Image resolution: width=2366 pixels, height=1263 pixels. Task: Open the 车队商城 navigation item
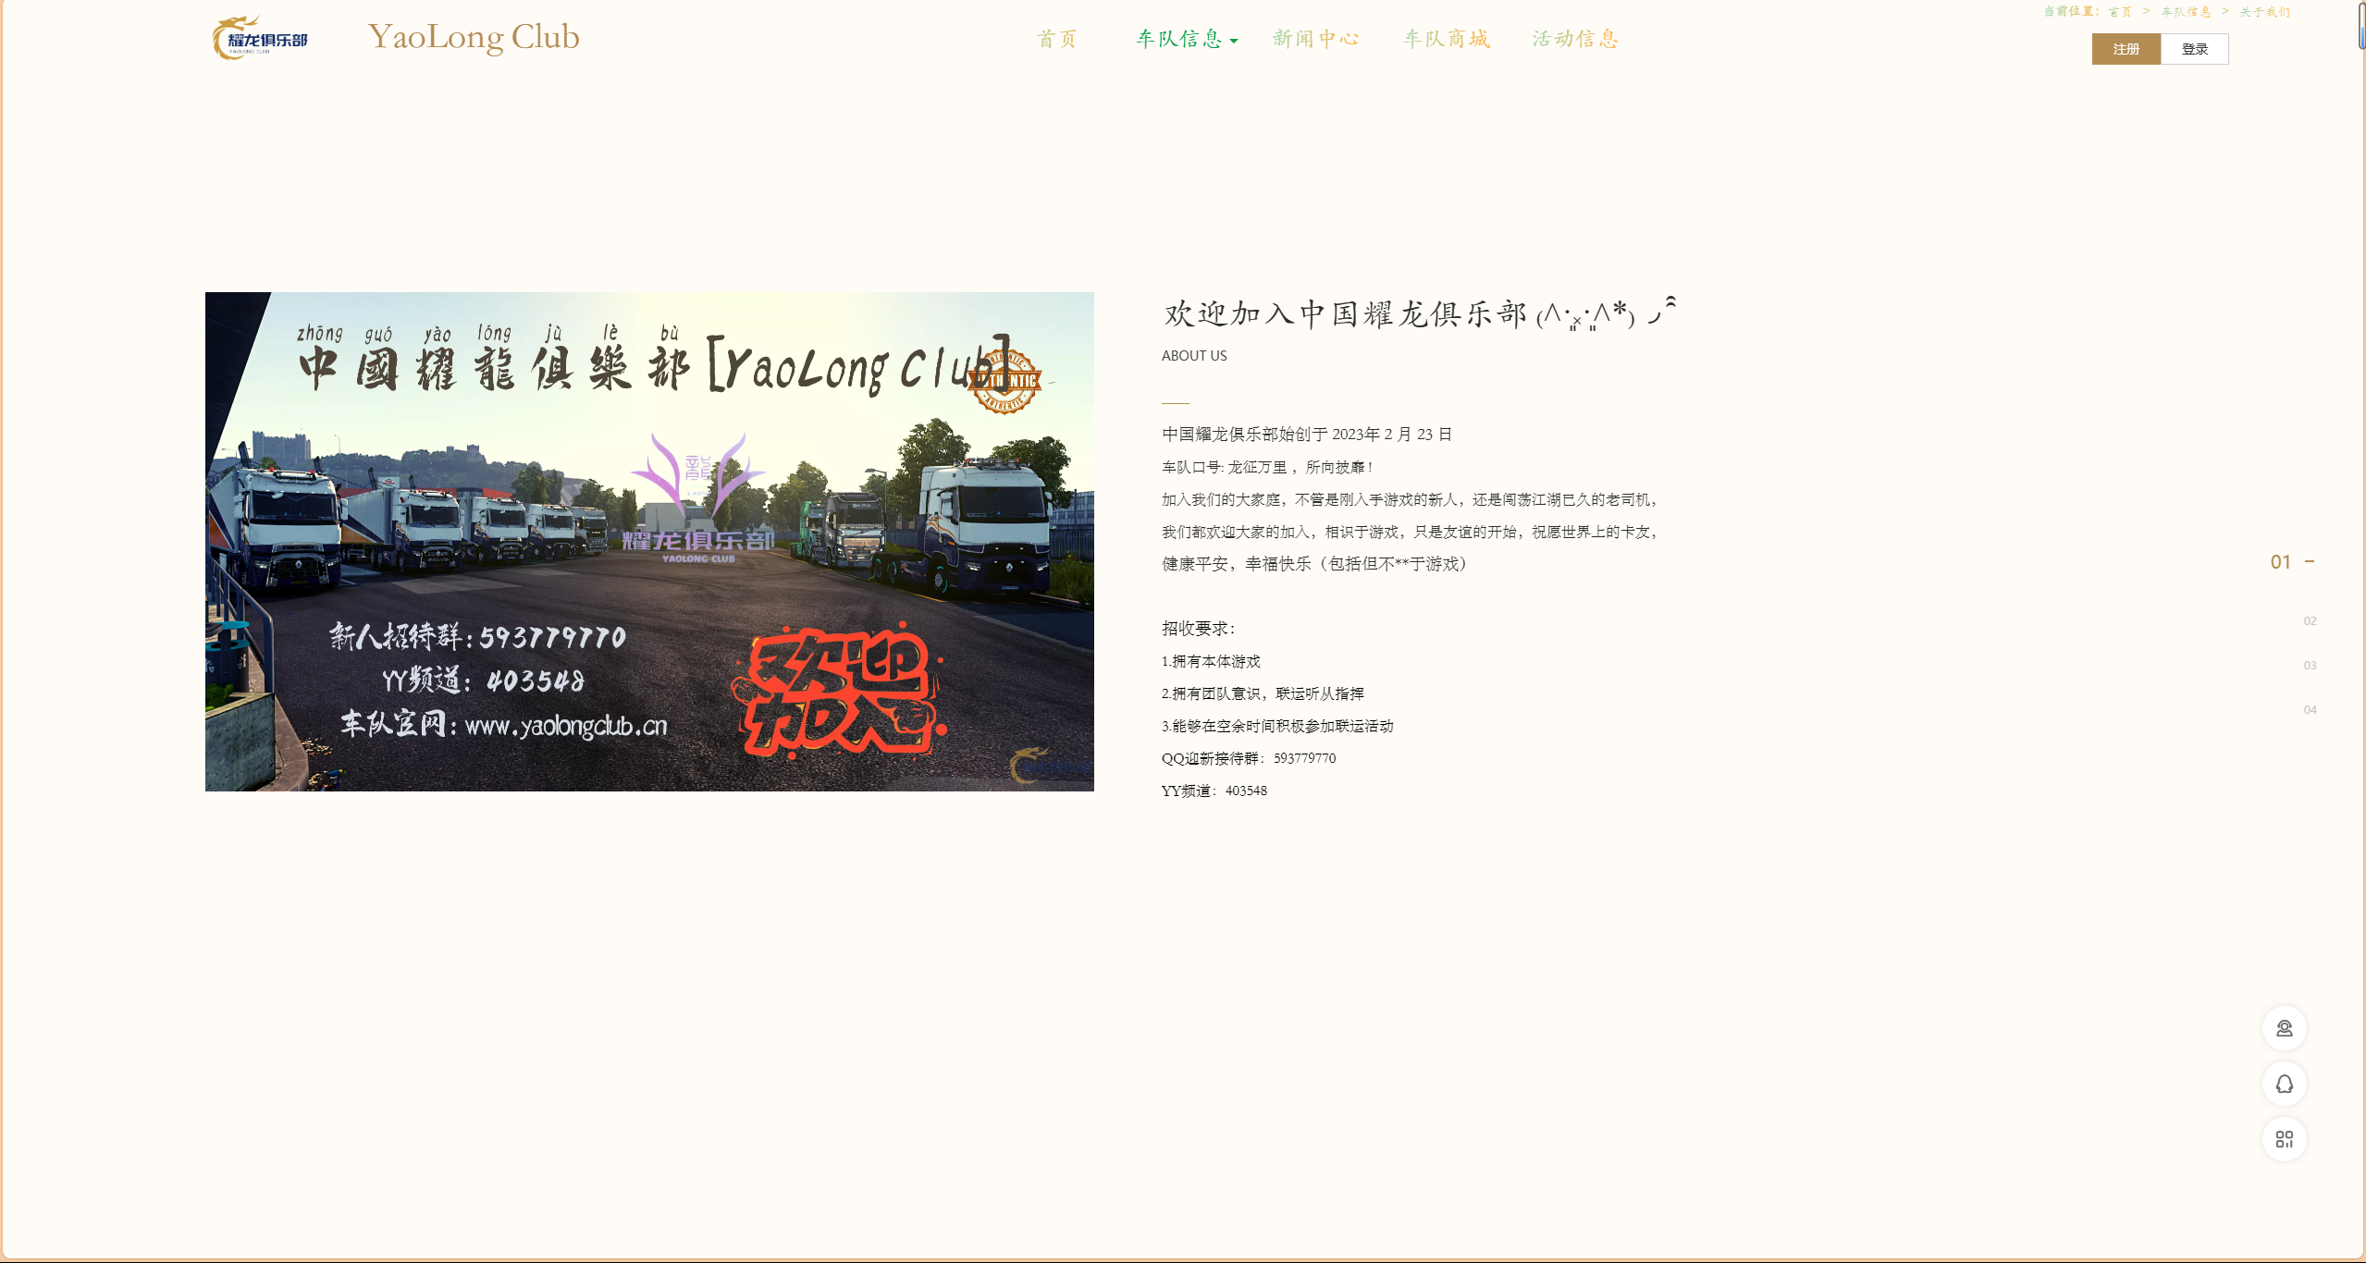pyautogui.click(x=1447, y=39)
